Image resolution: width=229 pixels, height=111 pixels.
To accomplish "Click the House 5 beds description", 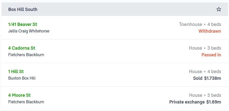I will [205, 95].
